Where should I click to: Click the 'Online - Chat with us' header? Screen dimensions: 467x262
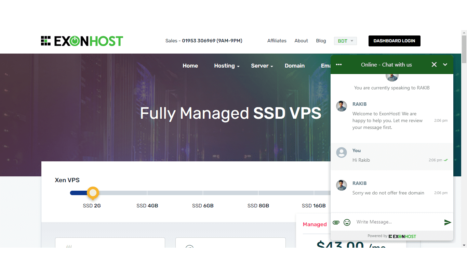pos(386,64)
